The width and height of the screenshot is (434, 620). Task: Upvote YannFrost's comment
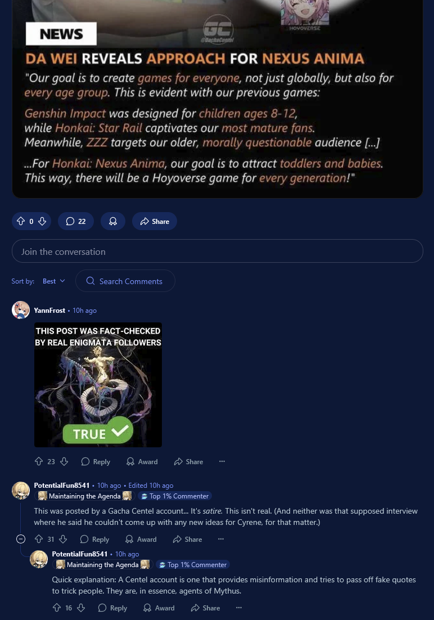click(39, 461)
